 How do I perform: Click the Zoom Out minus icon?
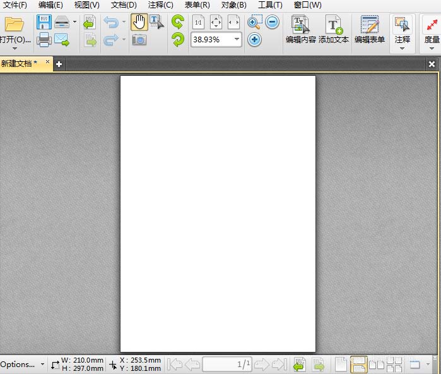click(273, 22)
